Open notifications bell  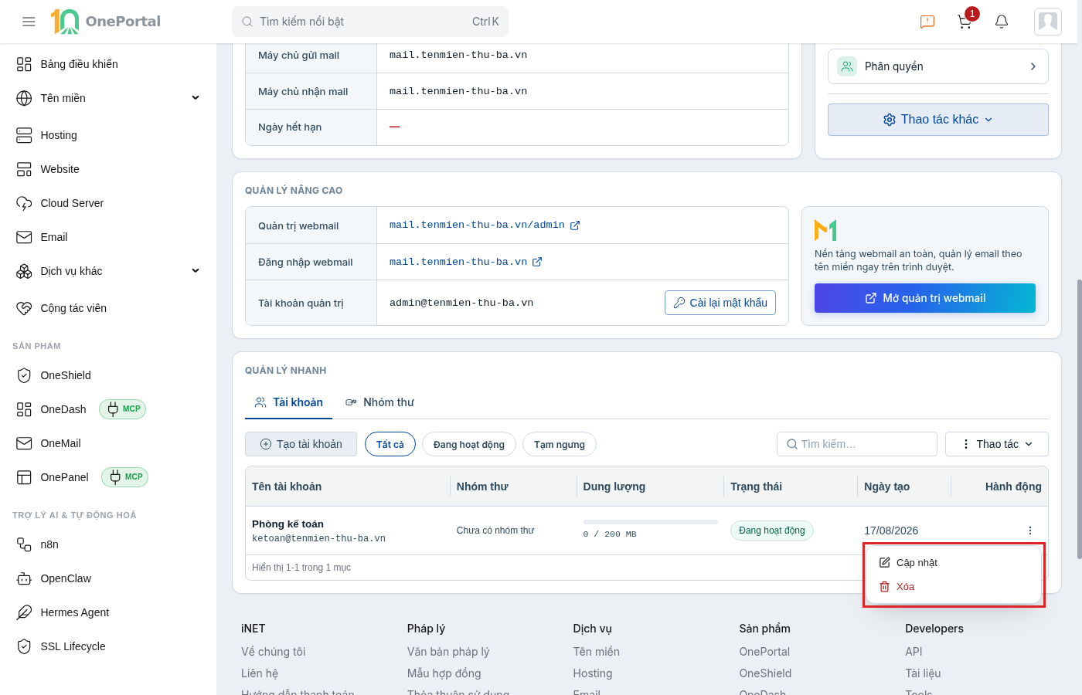[x=1002, y=22]
